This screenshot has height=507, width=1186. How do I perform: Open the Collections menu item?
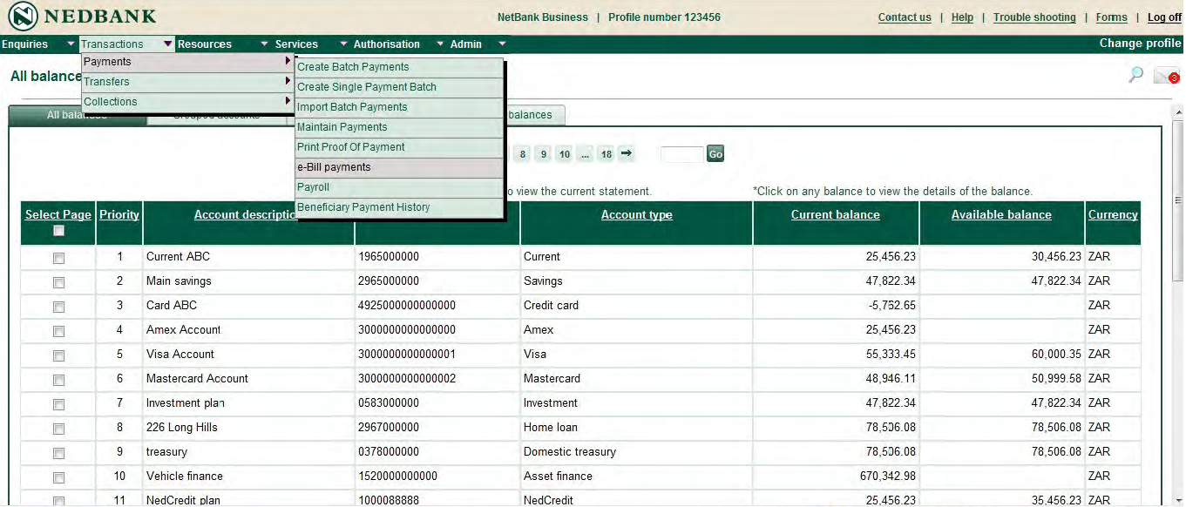pyautogui.click(x=109, y=101)
